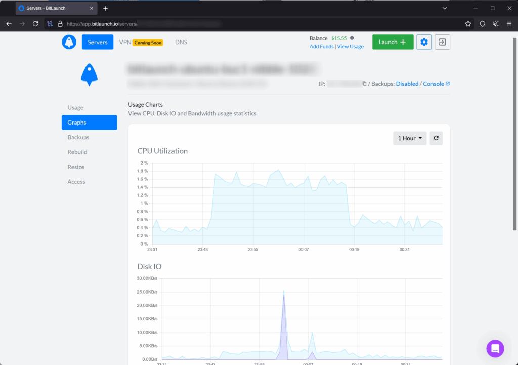Expand the 1 Hour time range dropdown
Image resolution: width=518 pixels, height=365 pixels.
point(410,138)
